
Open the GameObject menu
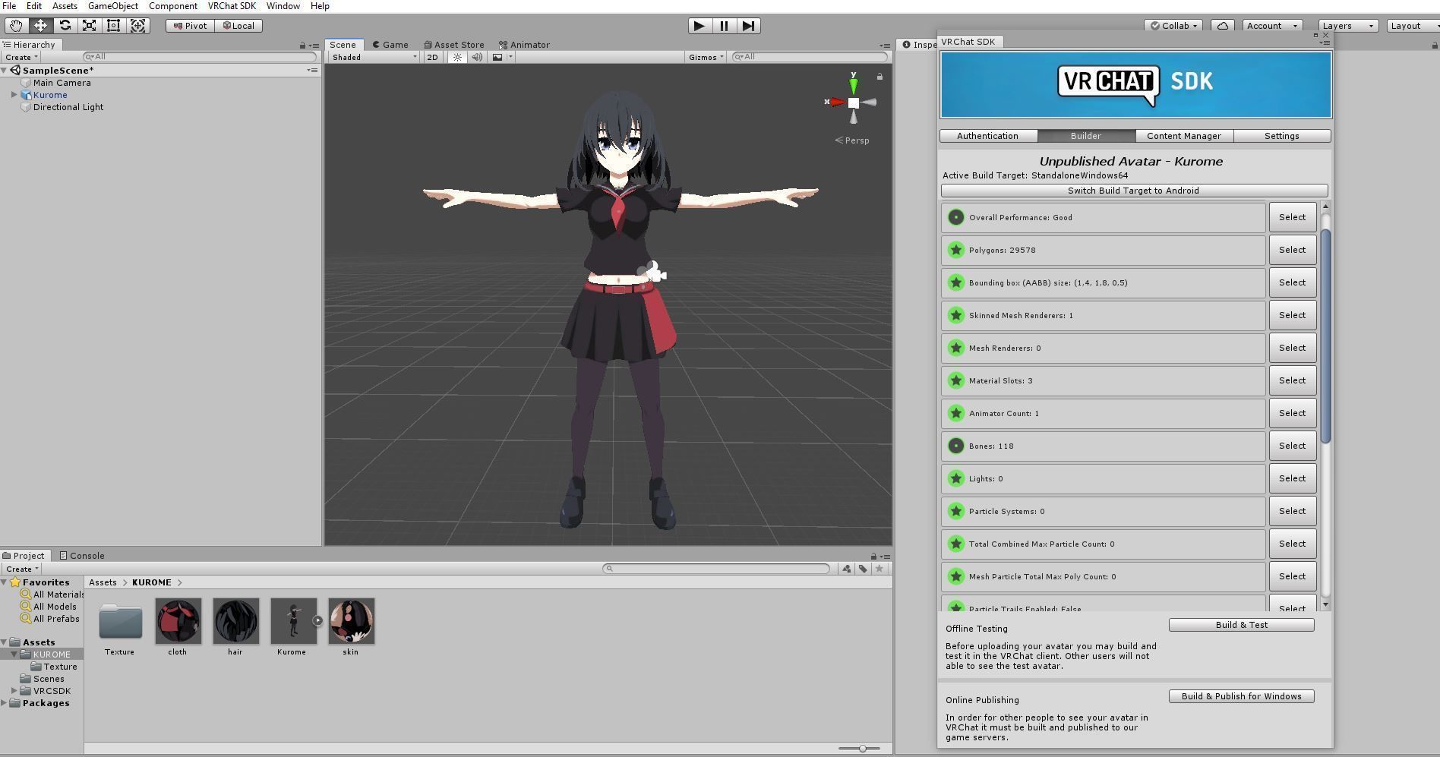coord(113,6)
